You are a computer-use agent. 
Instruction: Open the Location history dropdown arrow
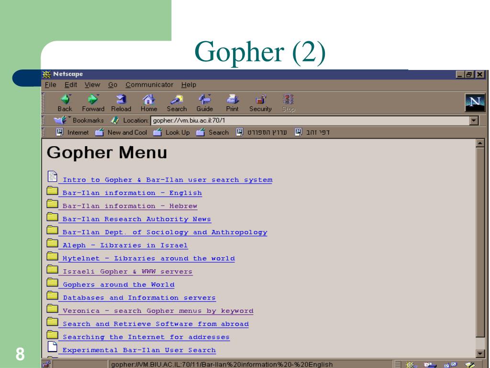pyautogui.click(x=474, y=120)
